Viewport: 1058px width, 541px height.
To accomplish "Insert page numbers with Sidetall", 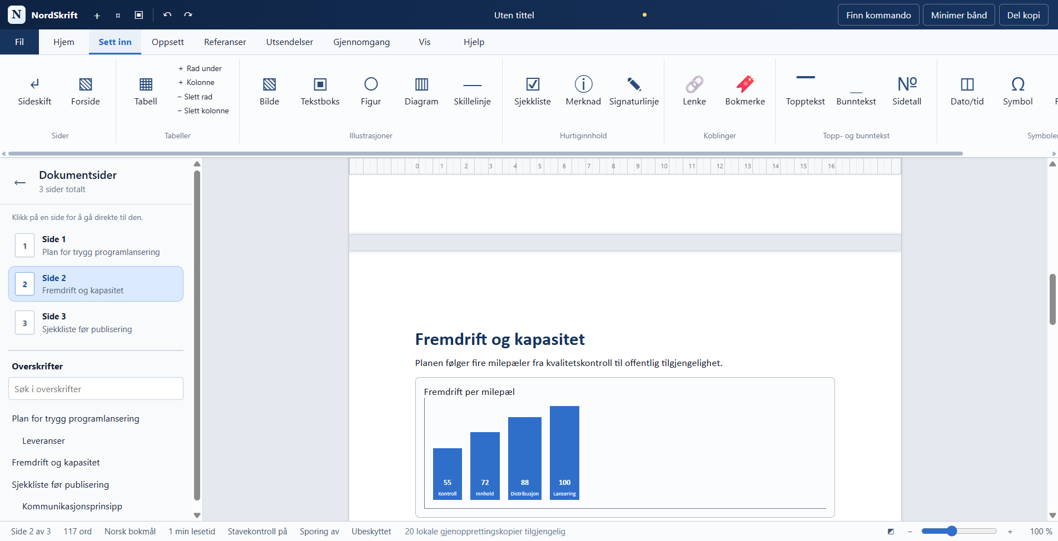I will pyautogui.click(x=907, y=91).
